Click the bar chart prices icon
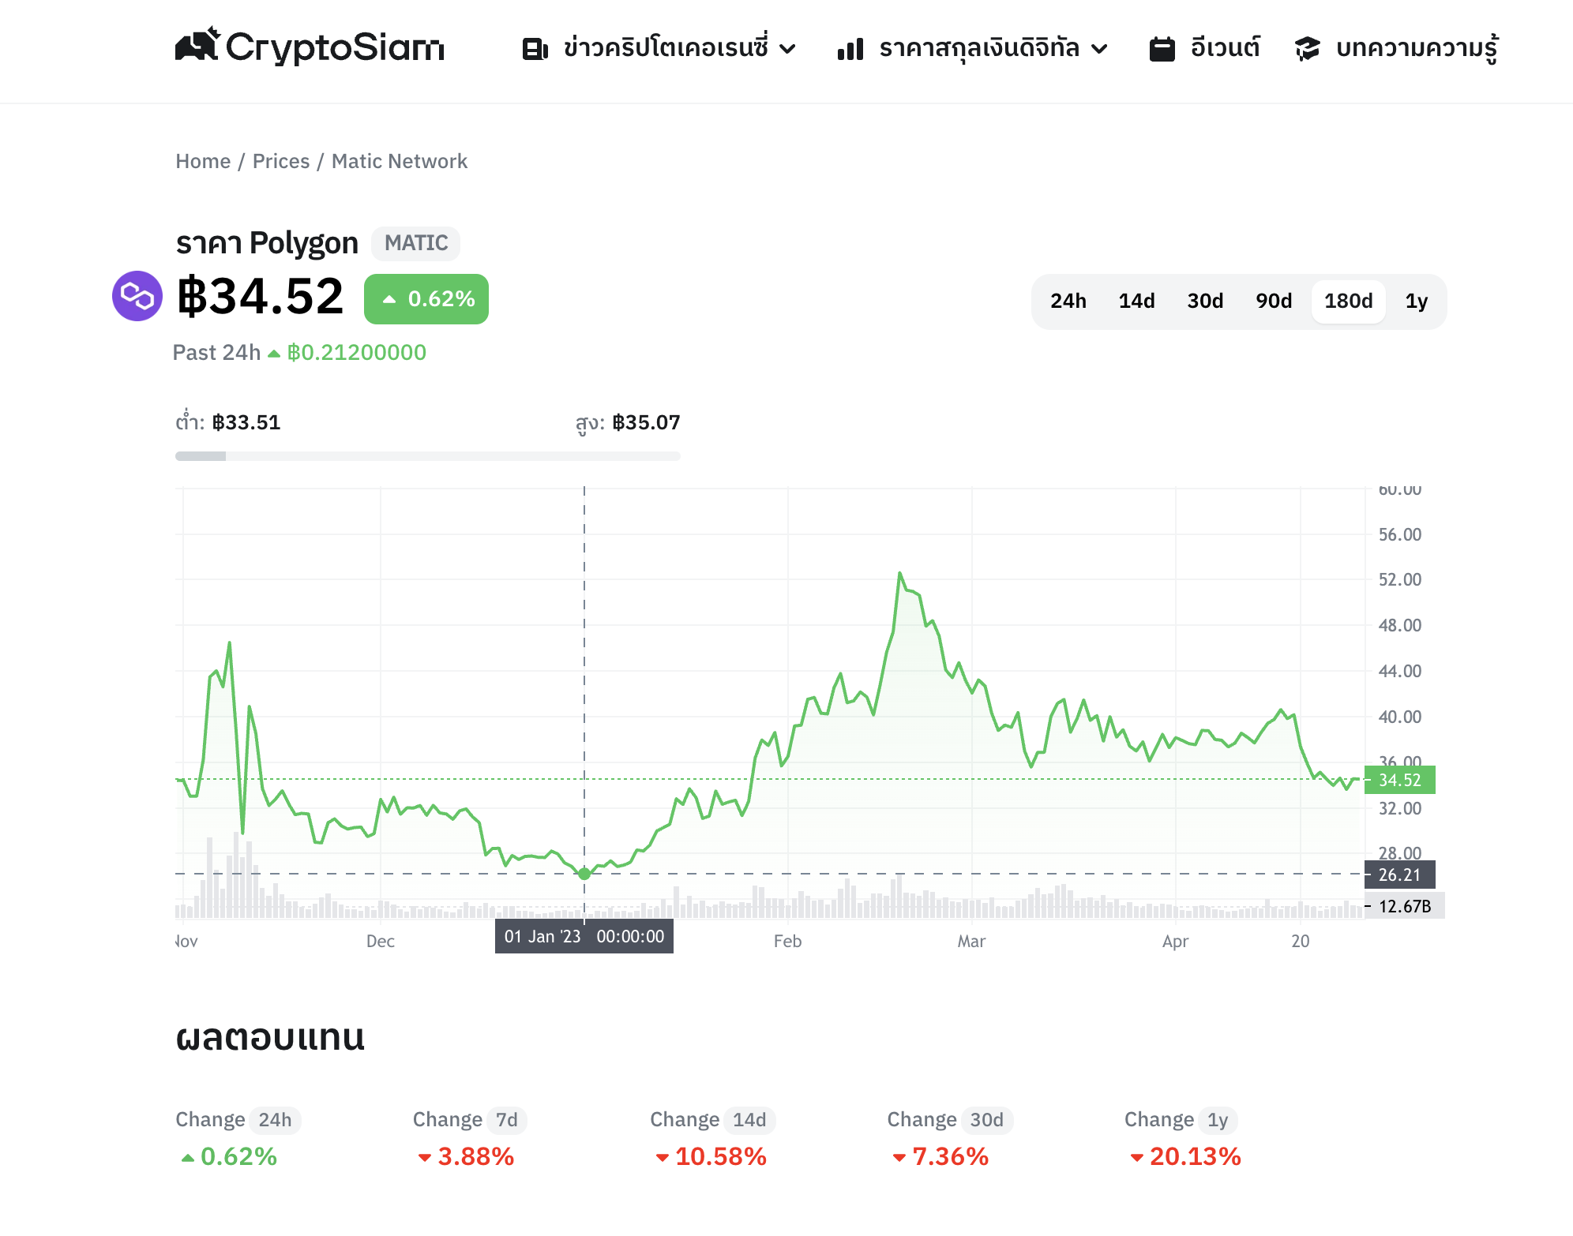This screenshot has height=1236, width=1573. tap(850, 49)
